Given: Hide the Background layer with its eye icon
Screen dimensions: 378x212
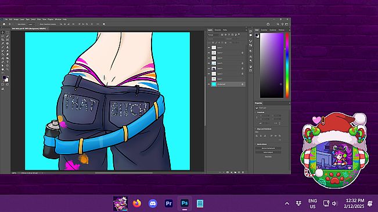Looking at the screenshot, I should [209, 84].
